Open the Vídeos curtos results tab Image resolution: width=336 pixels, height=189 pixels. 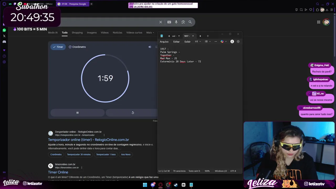(134, 33)
